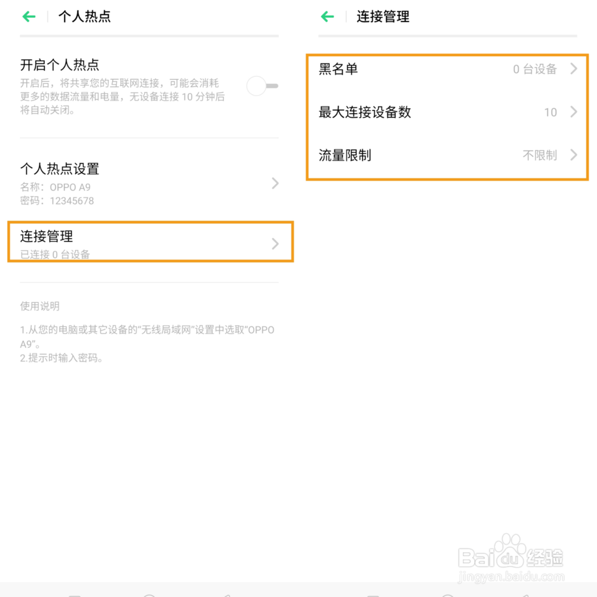The height and width of the screenshot is (597, 597).
Task: Click the 密码: 12345678 text
Action: click(x=57, y=201)
